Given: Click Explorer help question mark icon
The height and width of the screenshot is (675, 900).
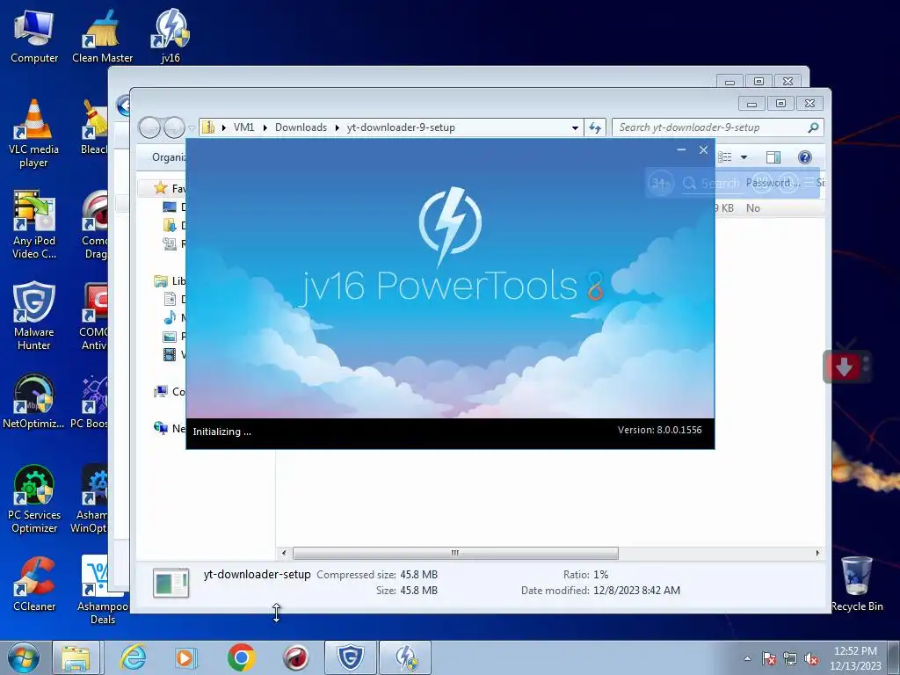Looking at the screenshot, I should pyautogui.click(x=805, y=157).
